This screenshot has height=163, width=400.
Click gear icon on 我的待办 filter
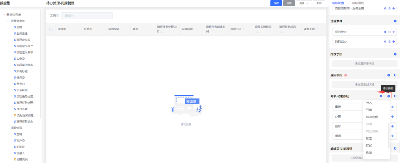pyautogui.click(x=385, y=32)
